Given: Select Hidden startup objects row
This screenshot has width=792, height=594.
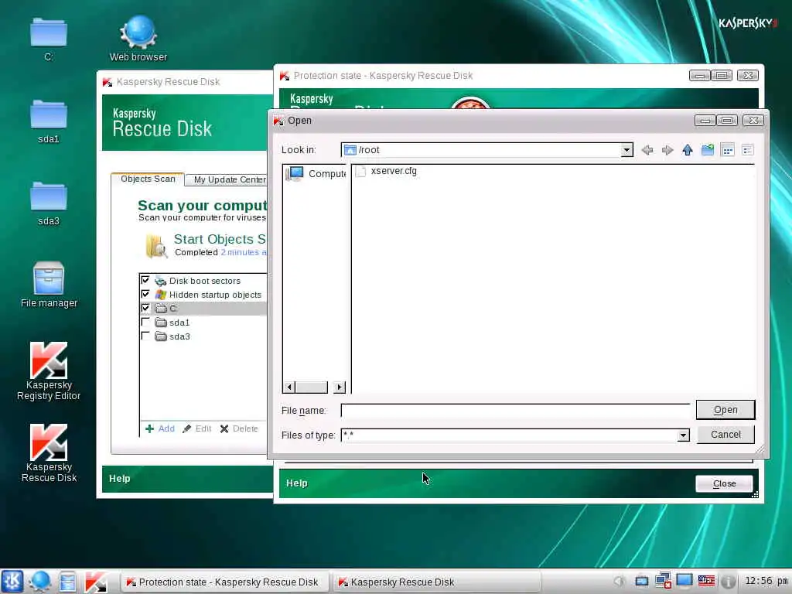Looking at the screenshot, I should [203, 295].
